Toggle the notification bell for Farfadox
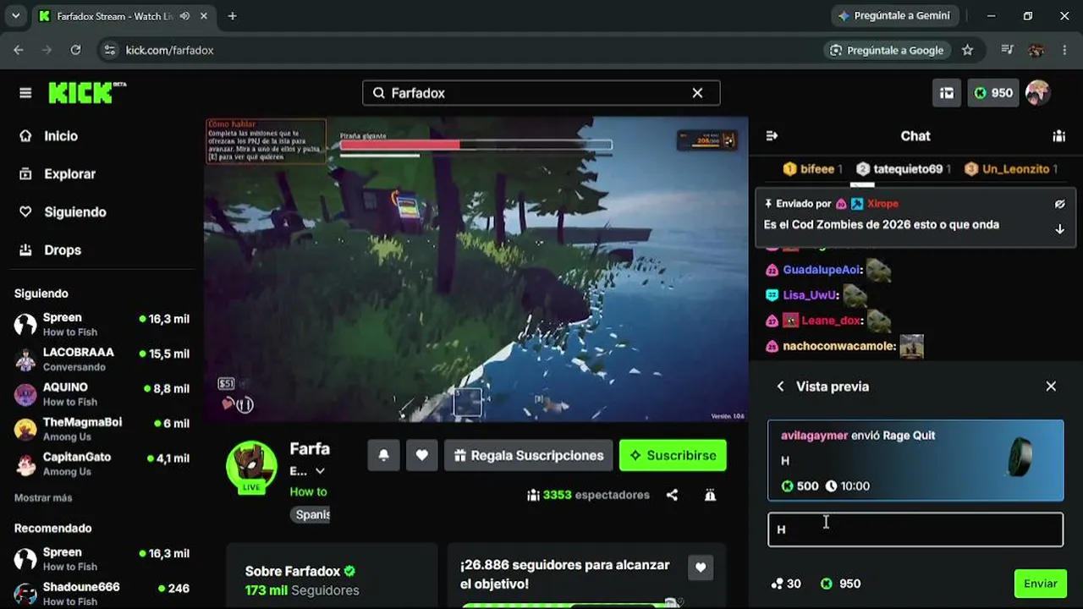Screen dimensions: 1083x609 pyautogui.click(x=383, y=455)
